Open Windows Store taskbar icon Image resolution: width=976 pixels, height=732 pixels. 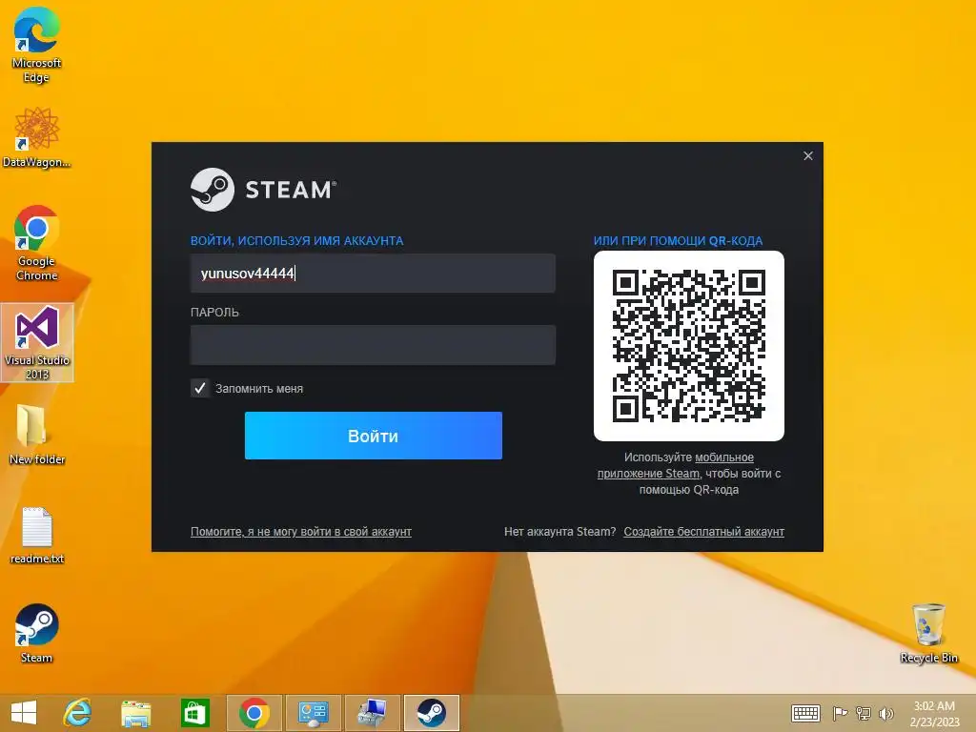pyautogui.click(x=194, y=713)
